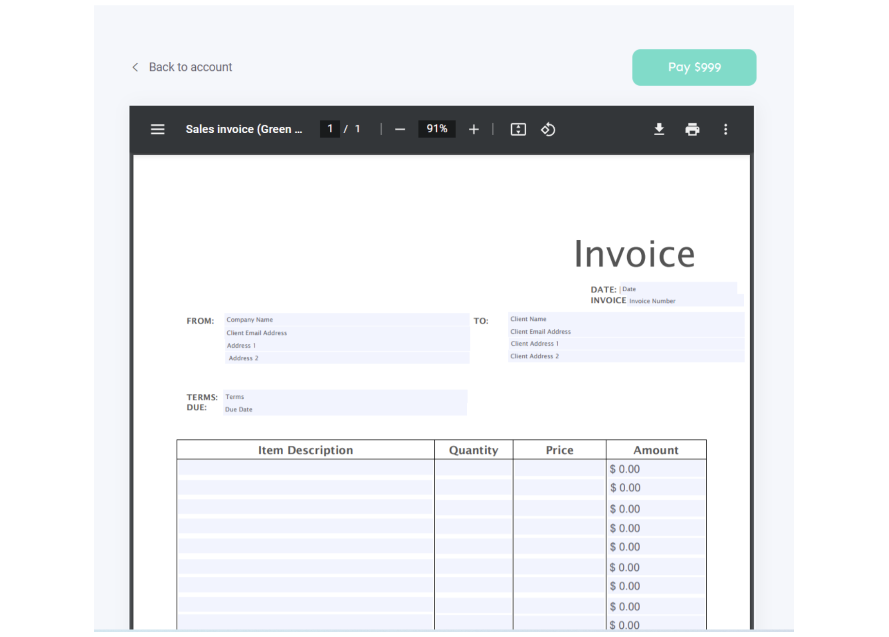Click the Company Name field
The width and height of the screenshot is (889, 637).
point(346,320)
